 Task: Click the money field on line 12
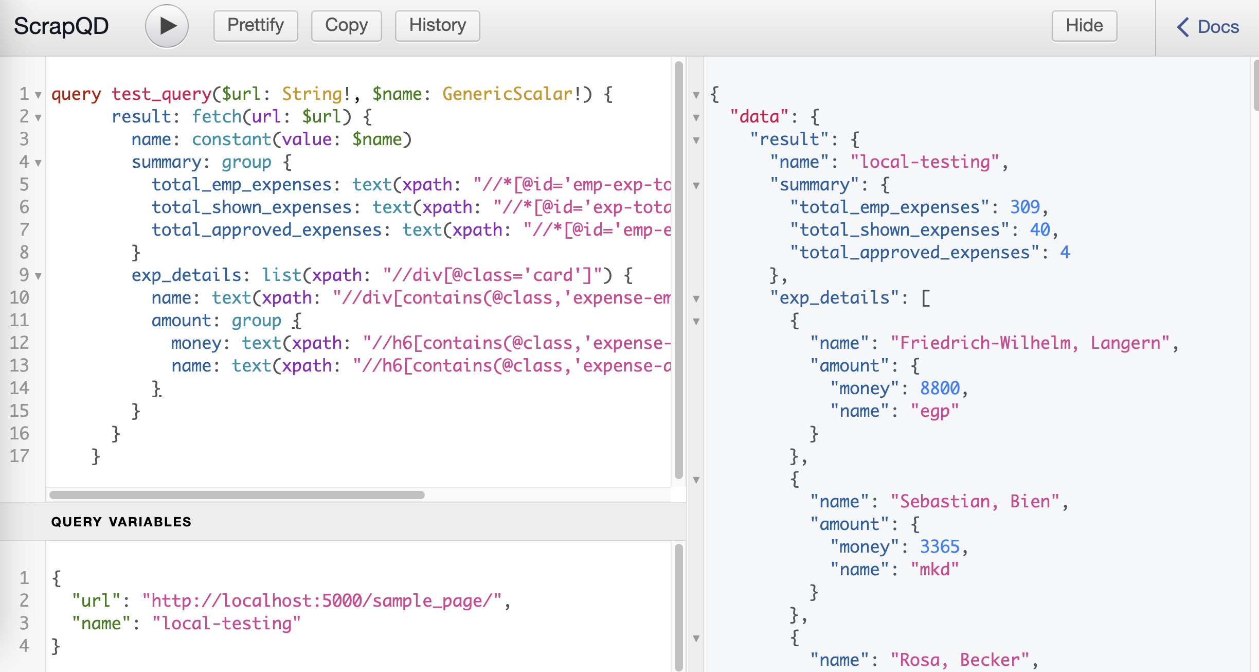point(196,343)
